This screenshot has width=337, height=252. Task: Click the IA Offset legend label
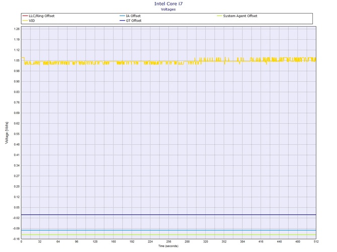(x=133, y=16)
